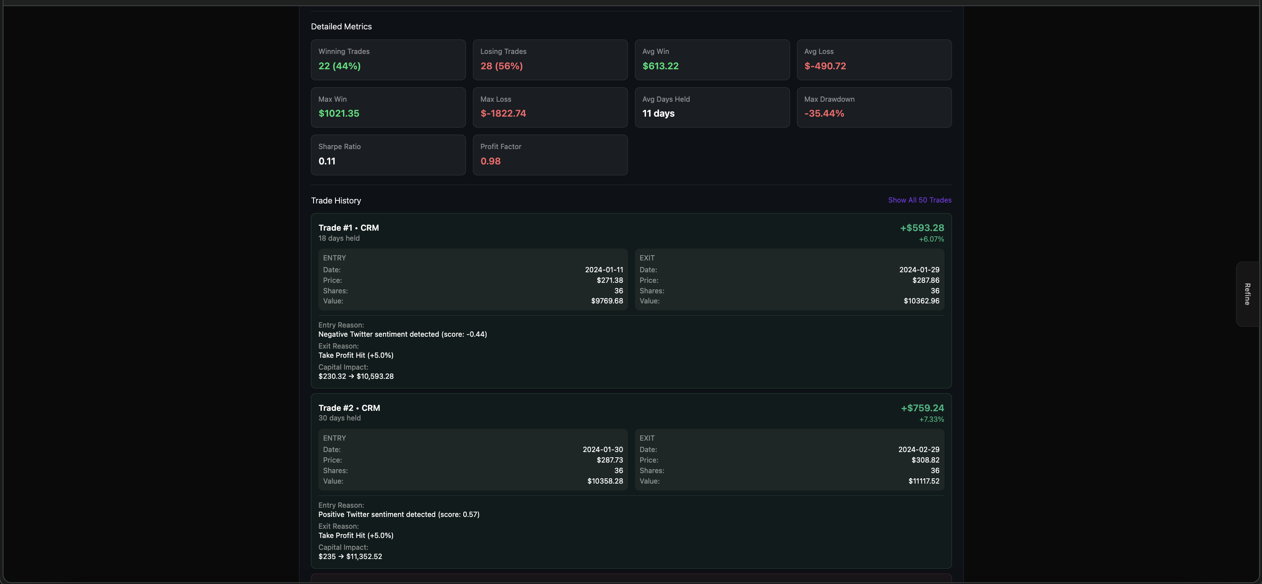The image size is (1262, 584).
Task: Click the Losing Trades metric card
Action: point(550,60)
